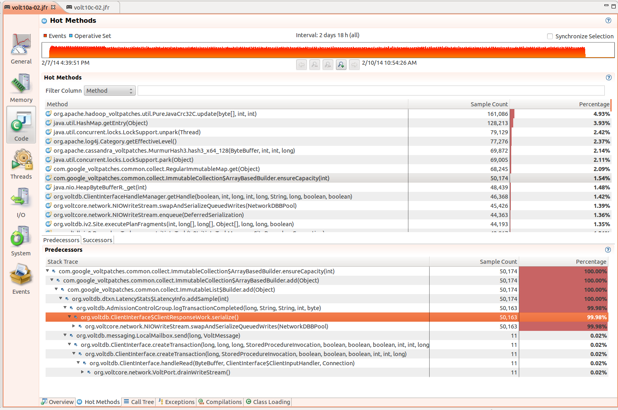Select the MurmurHash3.hash3_x64_128 method row
618x410 pixels.
pos(328,151)
